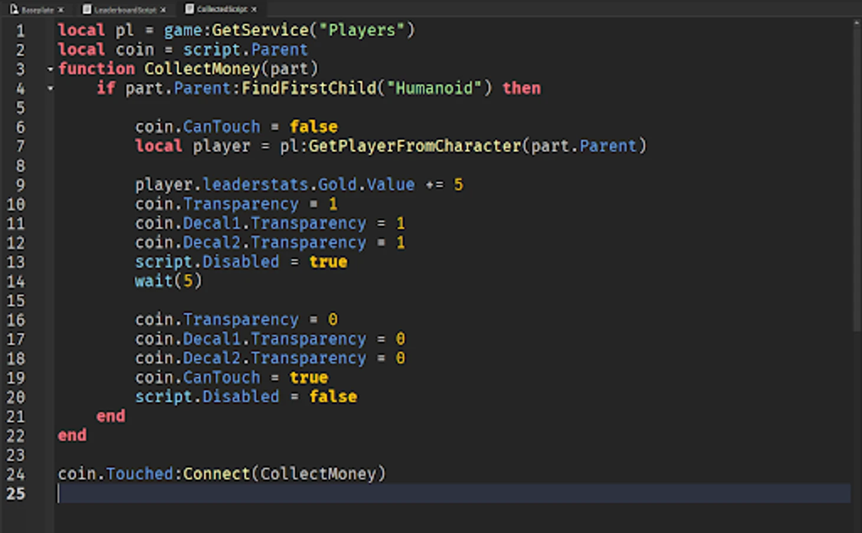The width and height of the screenshot is (862, 533).
Task: Click CollectMoney inside the Connect call
Action: (318, 474)
